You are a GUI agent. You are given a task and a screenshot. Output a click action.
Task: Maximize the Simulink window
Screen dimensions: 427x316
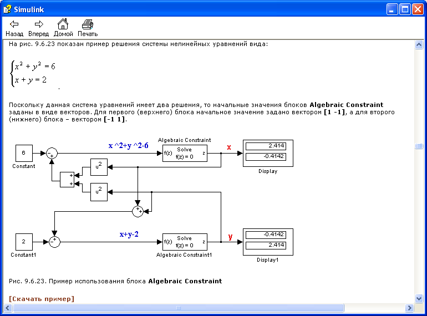click(405, 9)
